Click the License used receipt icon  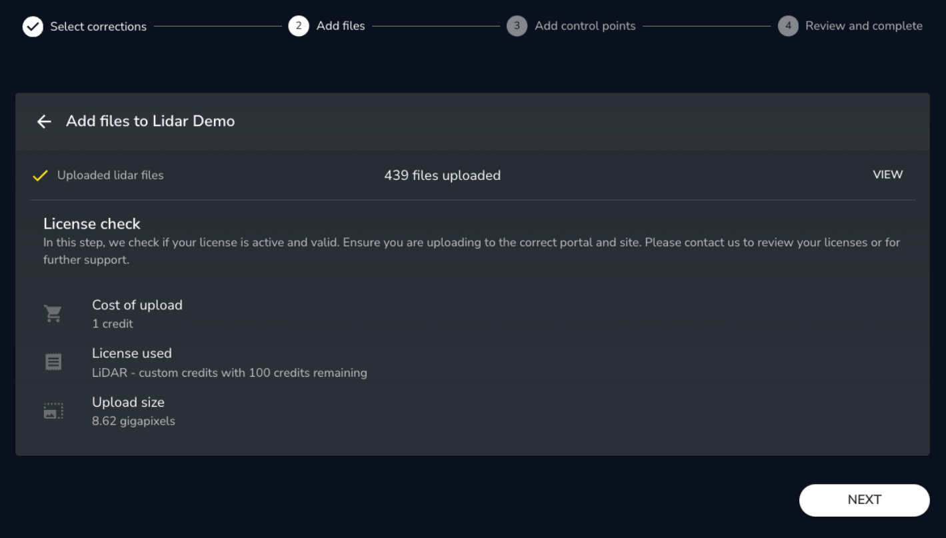(x=53, y=362)
